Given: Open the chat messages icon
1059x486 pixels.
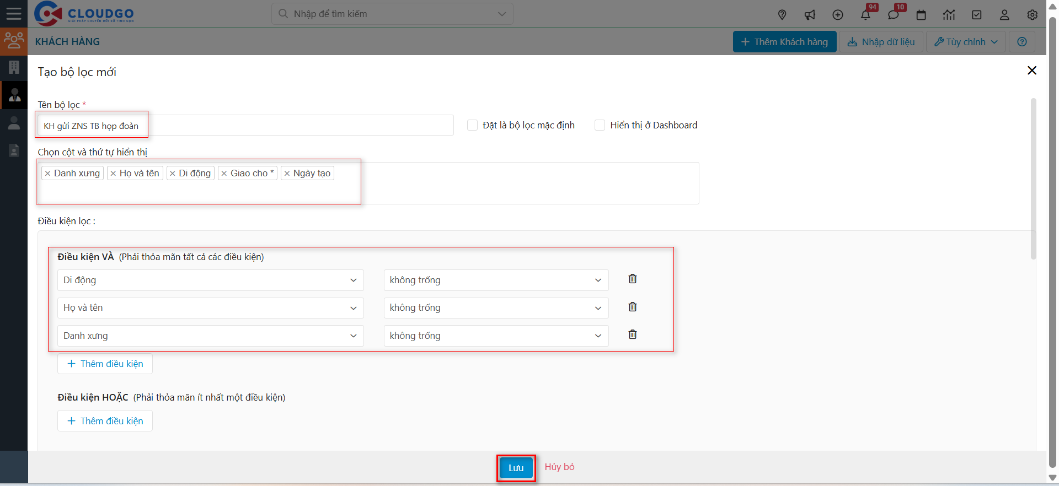Looking at the screenshot, I should point(893,15).
